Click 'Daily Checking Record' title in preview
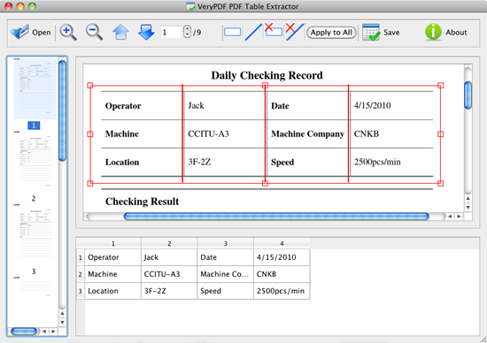This screenshot has width=487, height=343. (267, 75)
